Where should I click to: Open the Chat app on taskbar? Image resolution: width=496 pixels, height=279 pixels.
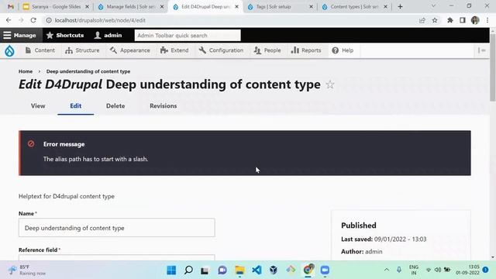(222, 270)
